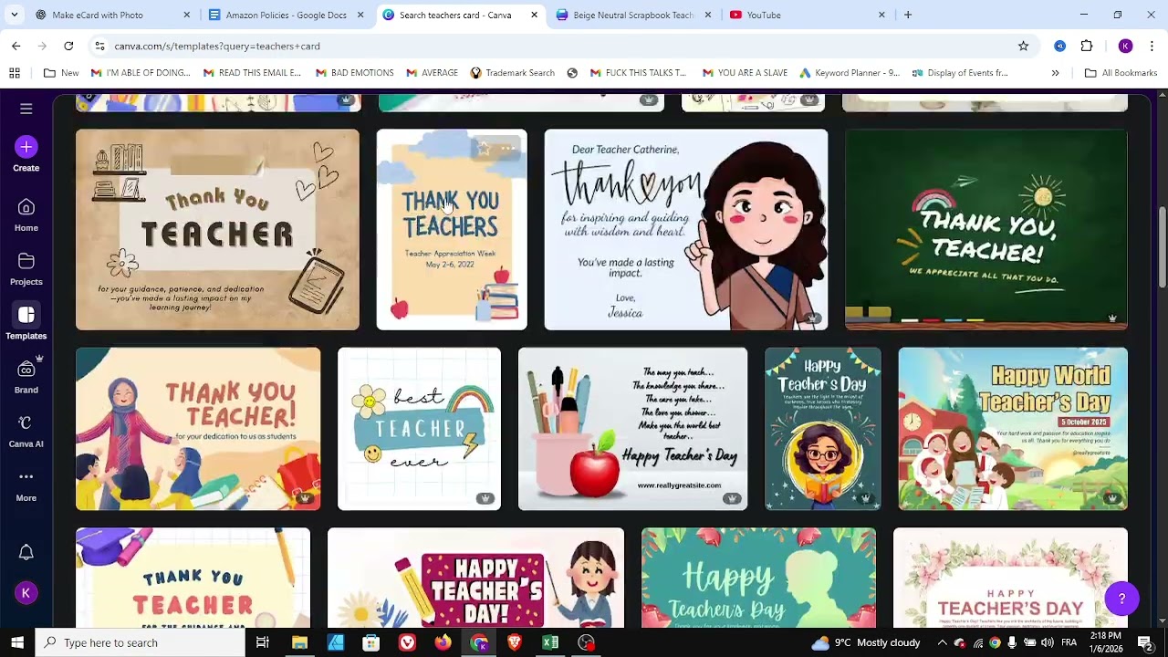Open a new browser tab
Viewport: 1168px width, 657px height.
click(x=908, y=15)
